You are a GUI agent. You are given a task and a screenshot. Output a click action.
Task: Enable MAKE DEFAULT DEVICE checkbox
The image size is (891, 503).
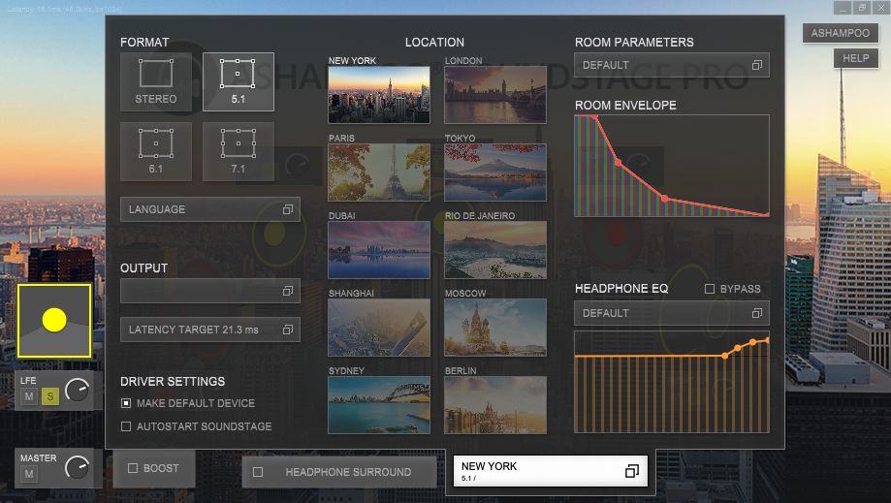126,403
